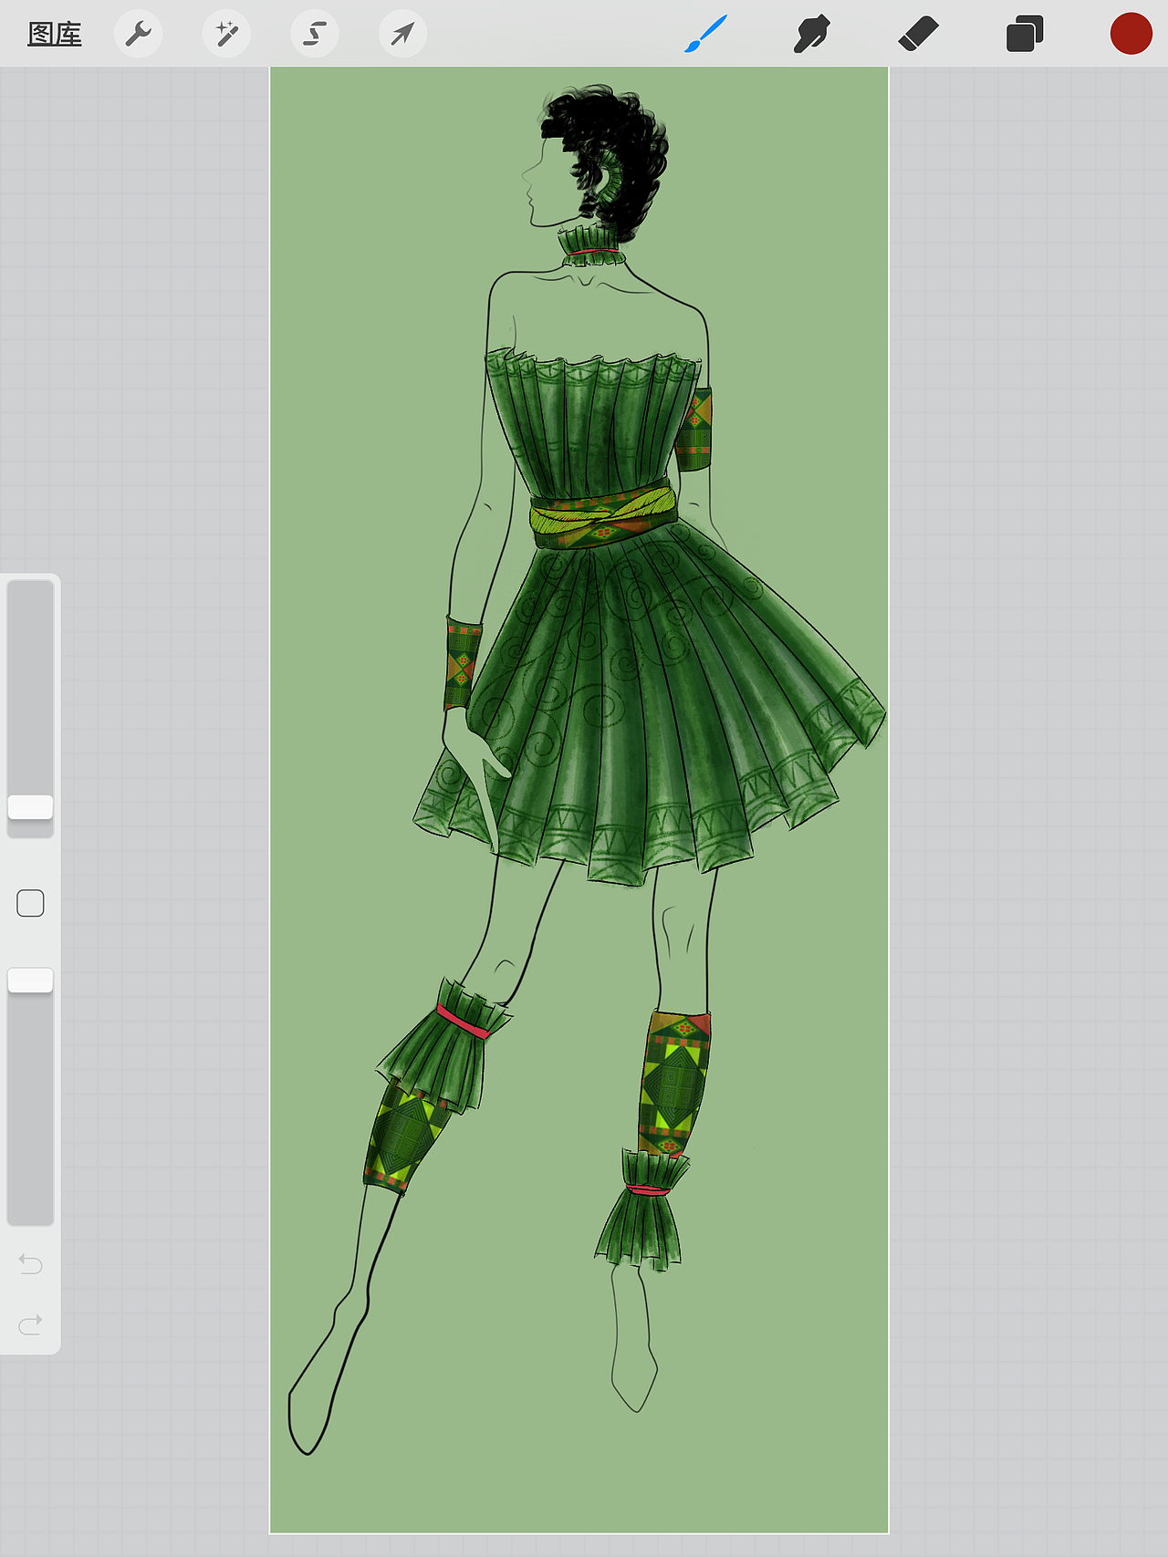The width and height of the screenshot is (1168, 1557).
Task: Tap the square modify button in sidebar
Action: [x=30, y=903]
